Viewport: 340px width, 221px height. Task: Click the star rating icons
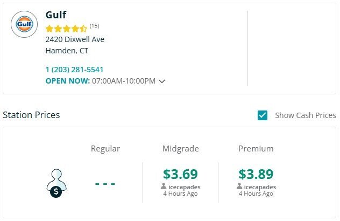[x=66, y=29]
